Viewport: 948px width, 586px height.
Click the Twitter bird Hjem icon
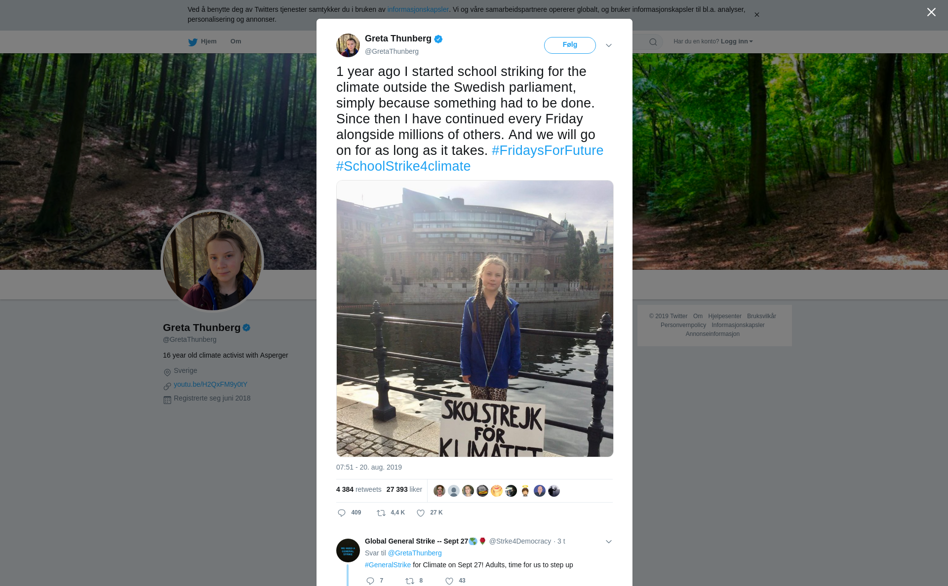coord(193,42)
